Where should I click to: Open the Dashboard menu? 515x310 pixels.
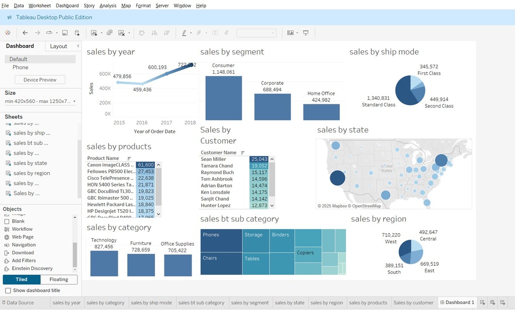67,6
